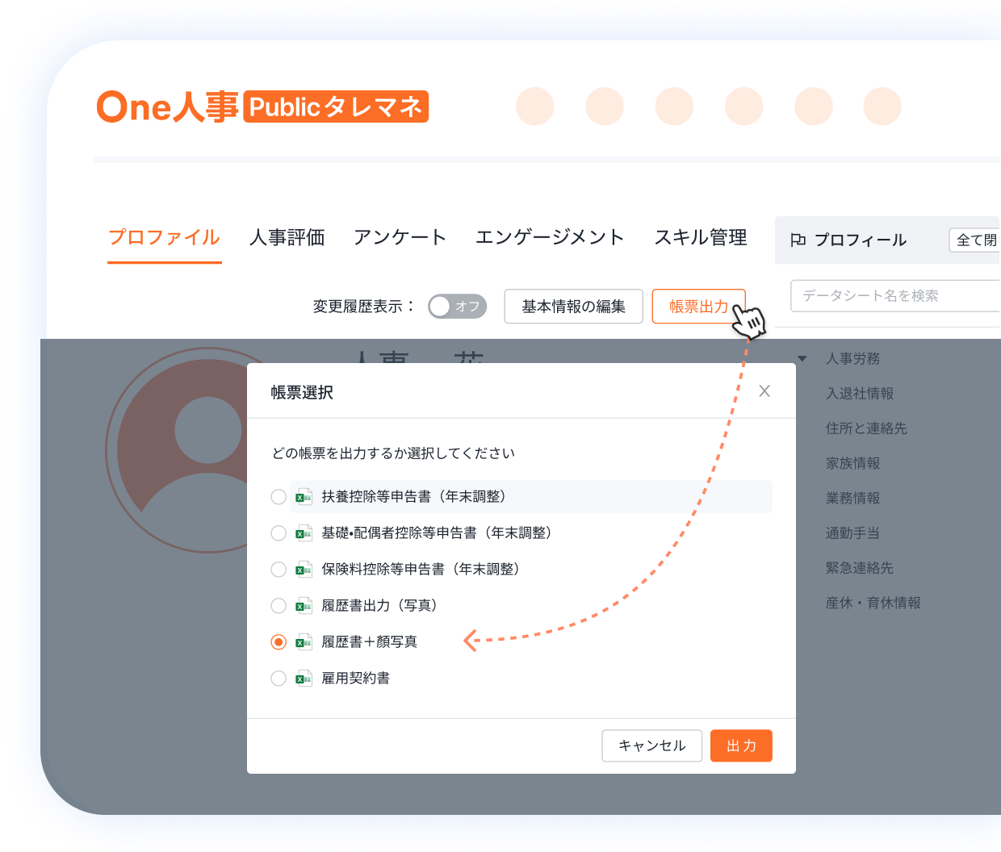Click the 全て閉 button
The height and width of the screenshot is (852, 1001).
coord(975,240)
